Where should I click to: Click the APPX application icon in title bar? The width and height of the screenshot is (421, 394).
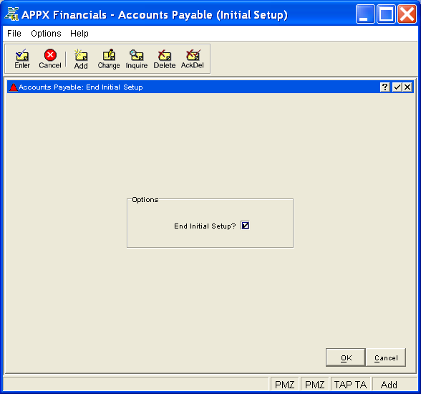11,14
